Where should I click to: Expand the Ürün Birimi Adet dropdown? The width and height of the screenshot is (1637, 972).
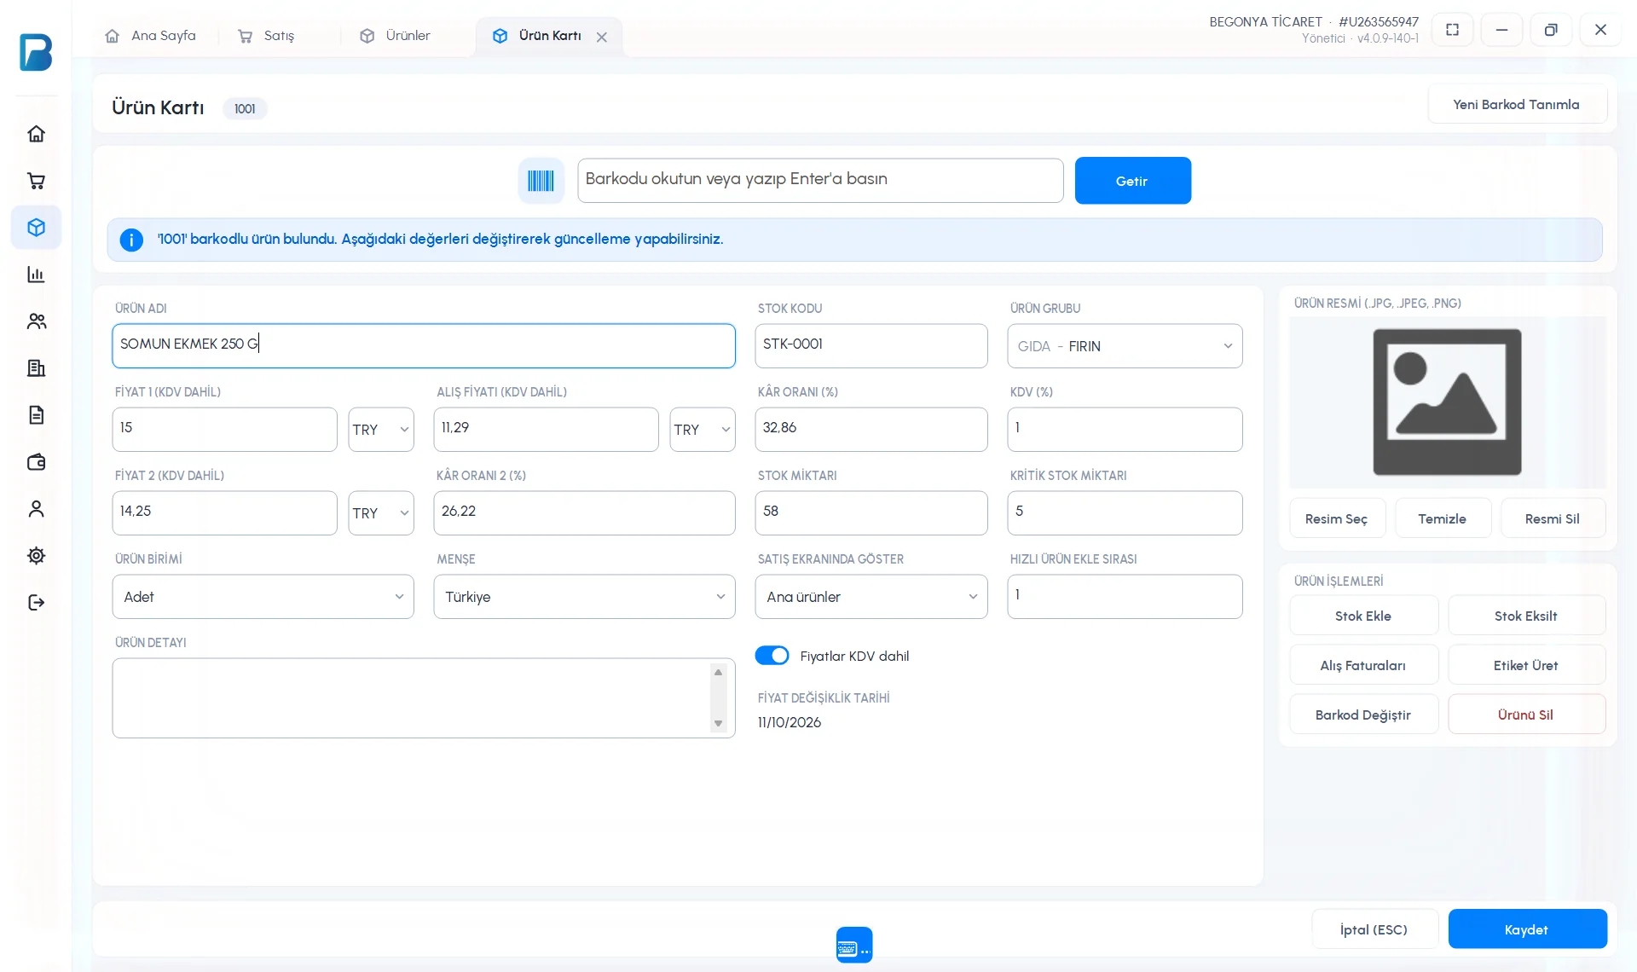[x=263, y=597]
